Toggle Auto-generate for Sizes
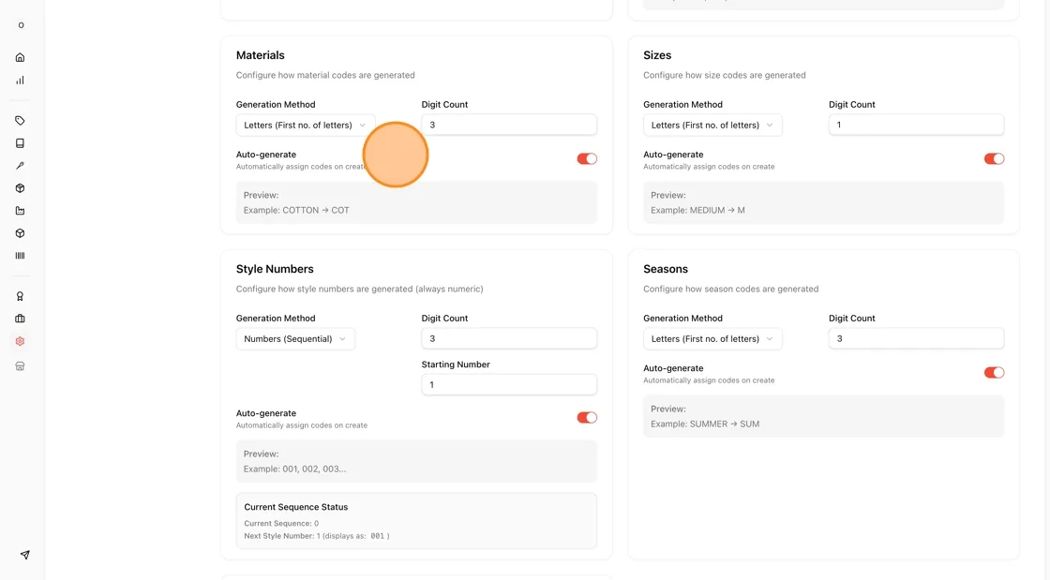Image resolution: width=1050 pixels, height=580 pixels. [x=994, y=158]
